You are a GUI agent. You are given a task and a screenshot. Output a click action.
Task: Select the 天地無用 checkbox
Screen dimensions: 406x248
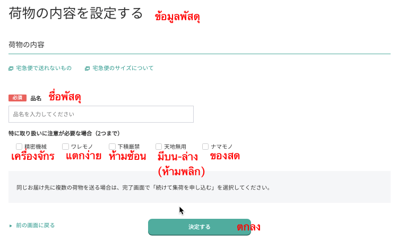(x=159, y=147)
